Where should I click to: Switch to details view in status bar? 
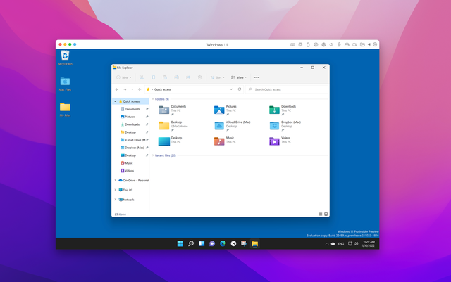(x=321, y=214)
